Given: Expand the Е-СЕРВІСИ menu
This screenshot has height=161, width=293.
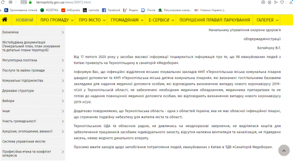Looking at the screenshot, I should (x=161, y=20).
